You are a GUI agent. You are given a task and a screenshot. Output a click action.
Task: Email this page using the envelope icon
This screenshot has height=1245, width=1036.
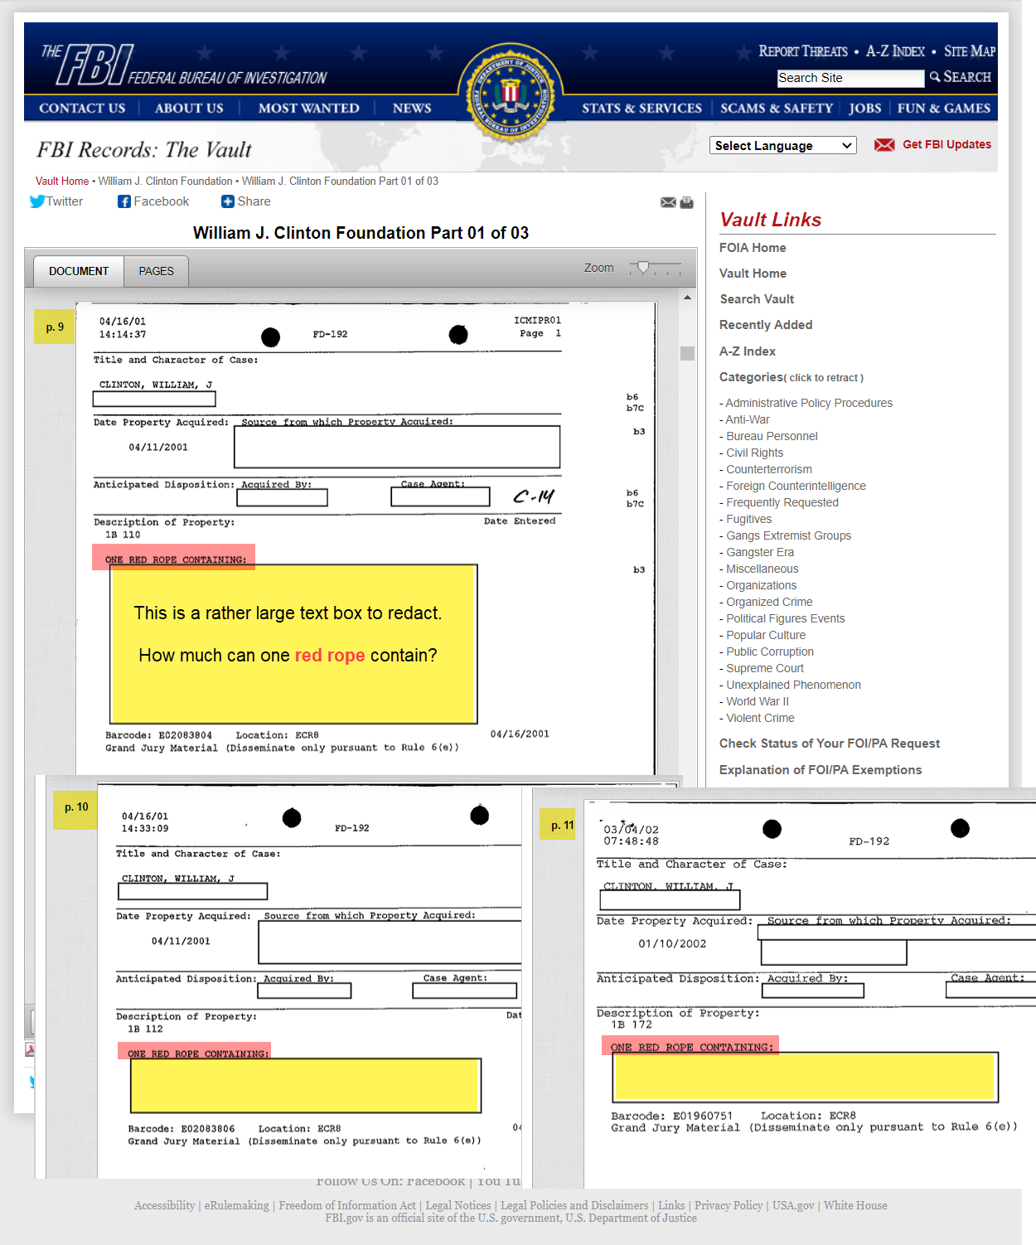(668, 202)
